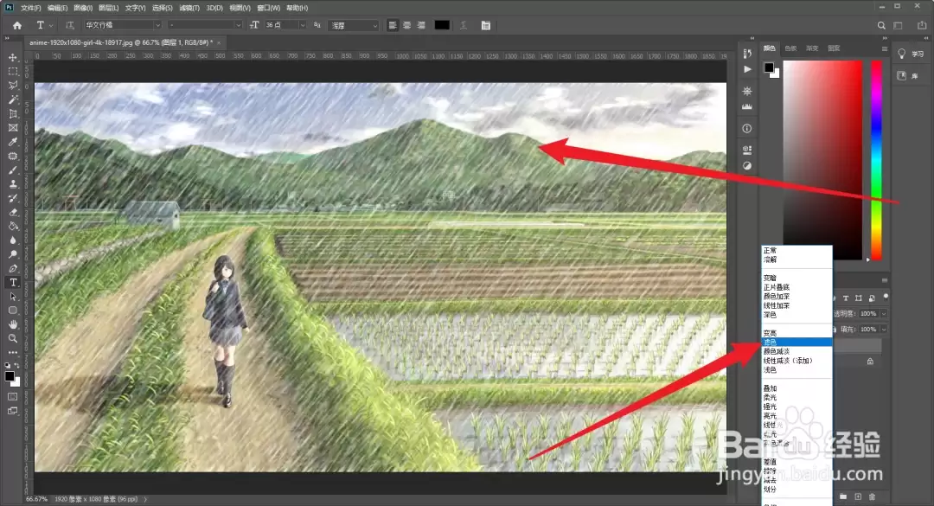Open the Layers panel menu
The width and height of the screenshot is (934, 506).
pyautogui.click(x=885, y=280)
